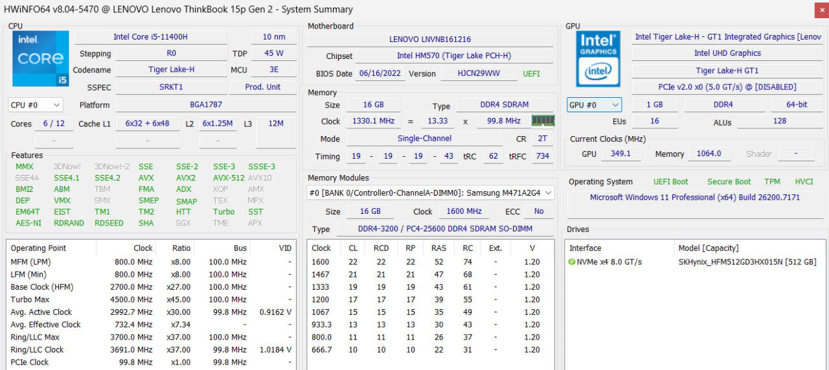Click the PCIe v2.0 x0 DISABLED field
This screenshot has width=829, height=370.
pos(727,87)
